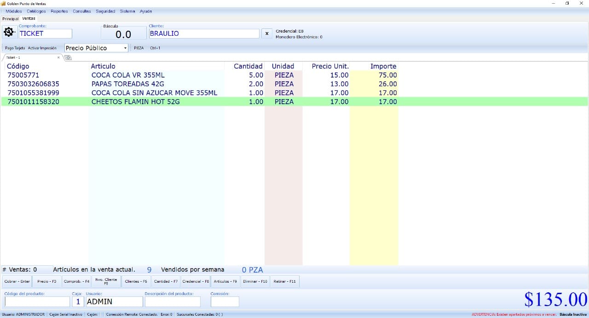
Task: Expand the Precio Público dropdown
Action: pyautogui.click(x=125, y=48)
